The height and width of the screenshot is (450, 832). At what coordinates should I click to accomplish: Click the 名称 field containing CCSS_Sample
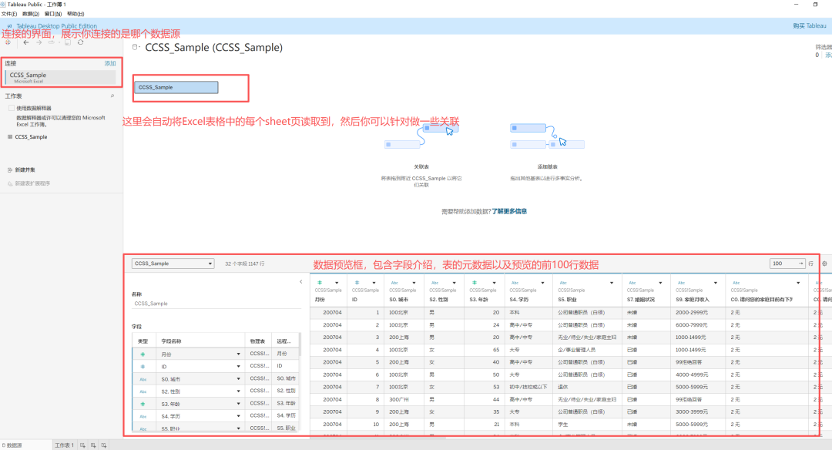(216, 304)
